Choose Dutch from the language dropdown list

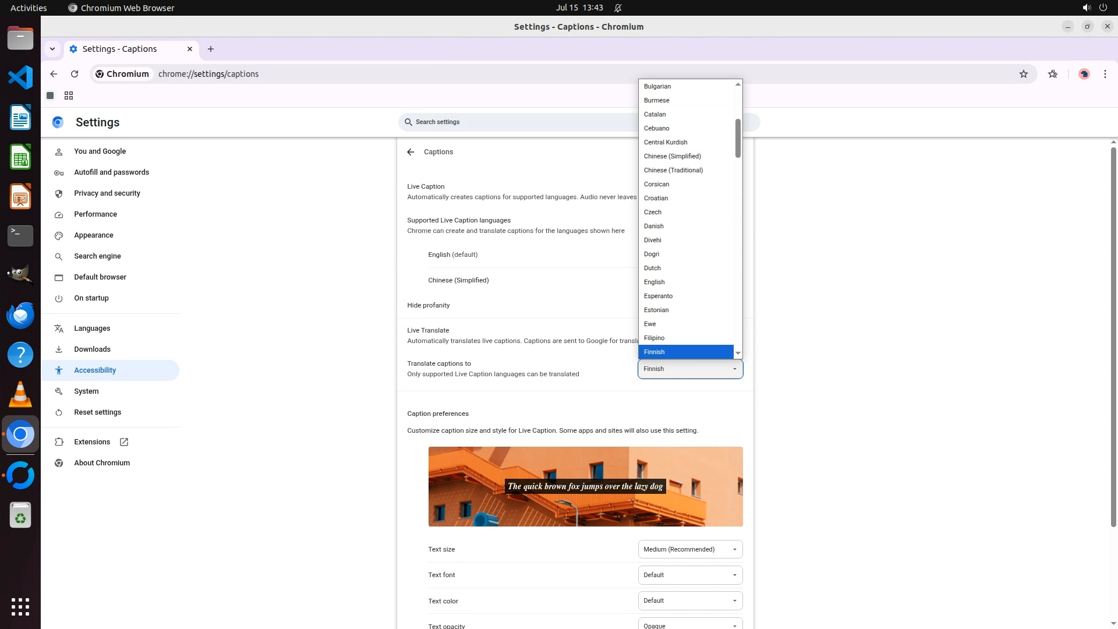[x=652, y=268]
